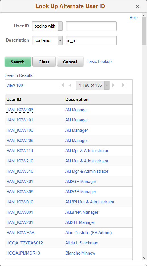Click the scrollbar up arrow
This screenshot has height=266, width=147.
[144, 15]
